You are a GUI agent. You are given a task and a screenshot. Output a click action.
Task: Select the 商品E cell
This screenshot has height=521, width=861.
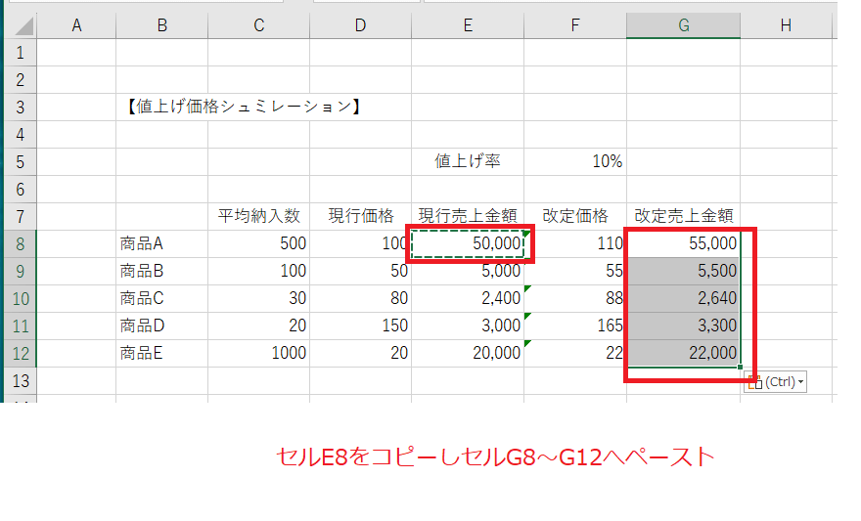coord(162,353)
